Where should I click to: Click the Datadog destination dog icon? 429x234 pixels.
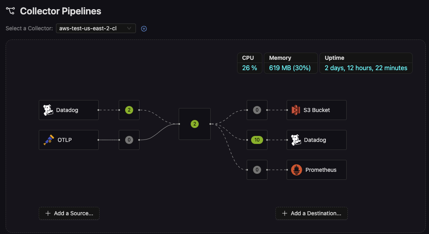[x=296, y=140]
